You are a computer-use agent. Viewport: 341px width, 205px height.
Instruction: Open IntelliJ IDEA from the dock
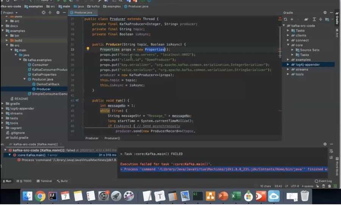tap(53, 196)
